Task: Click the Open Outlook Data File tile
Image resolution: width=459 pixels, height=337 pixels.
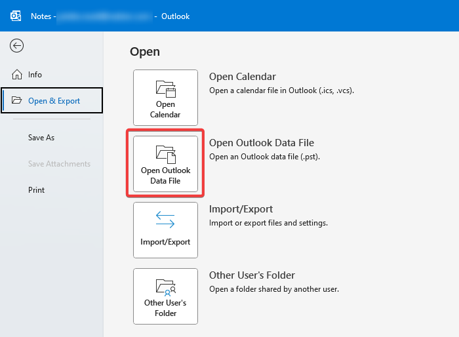Action: coord(165,164)
